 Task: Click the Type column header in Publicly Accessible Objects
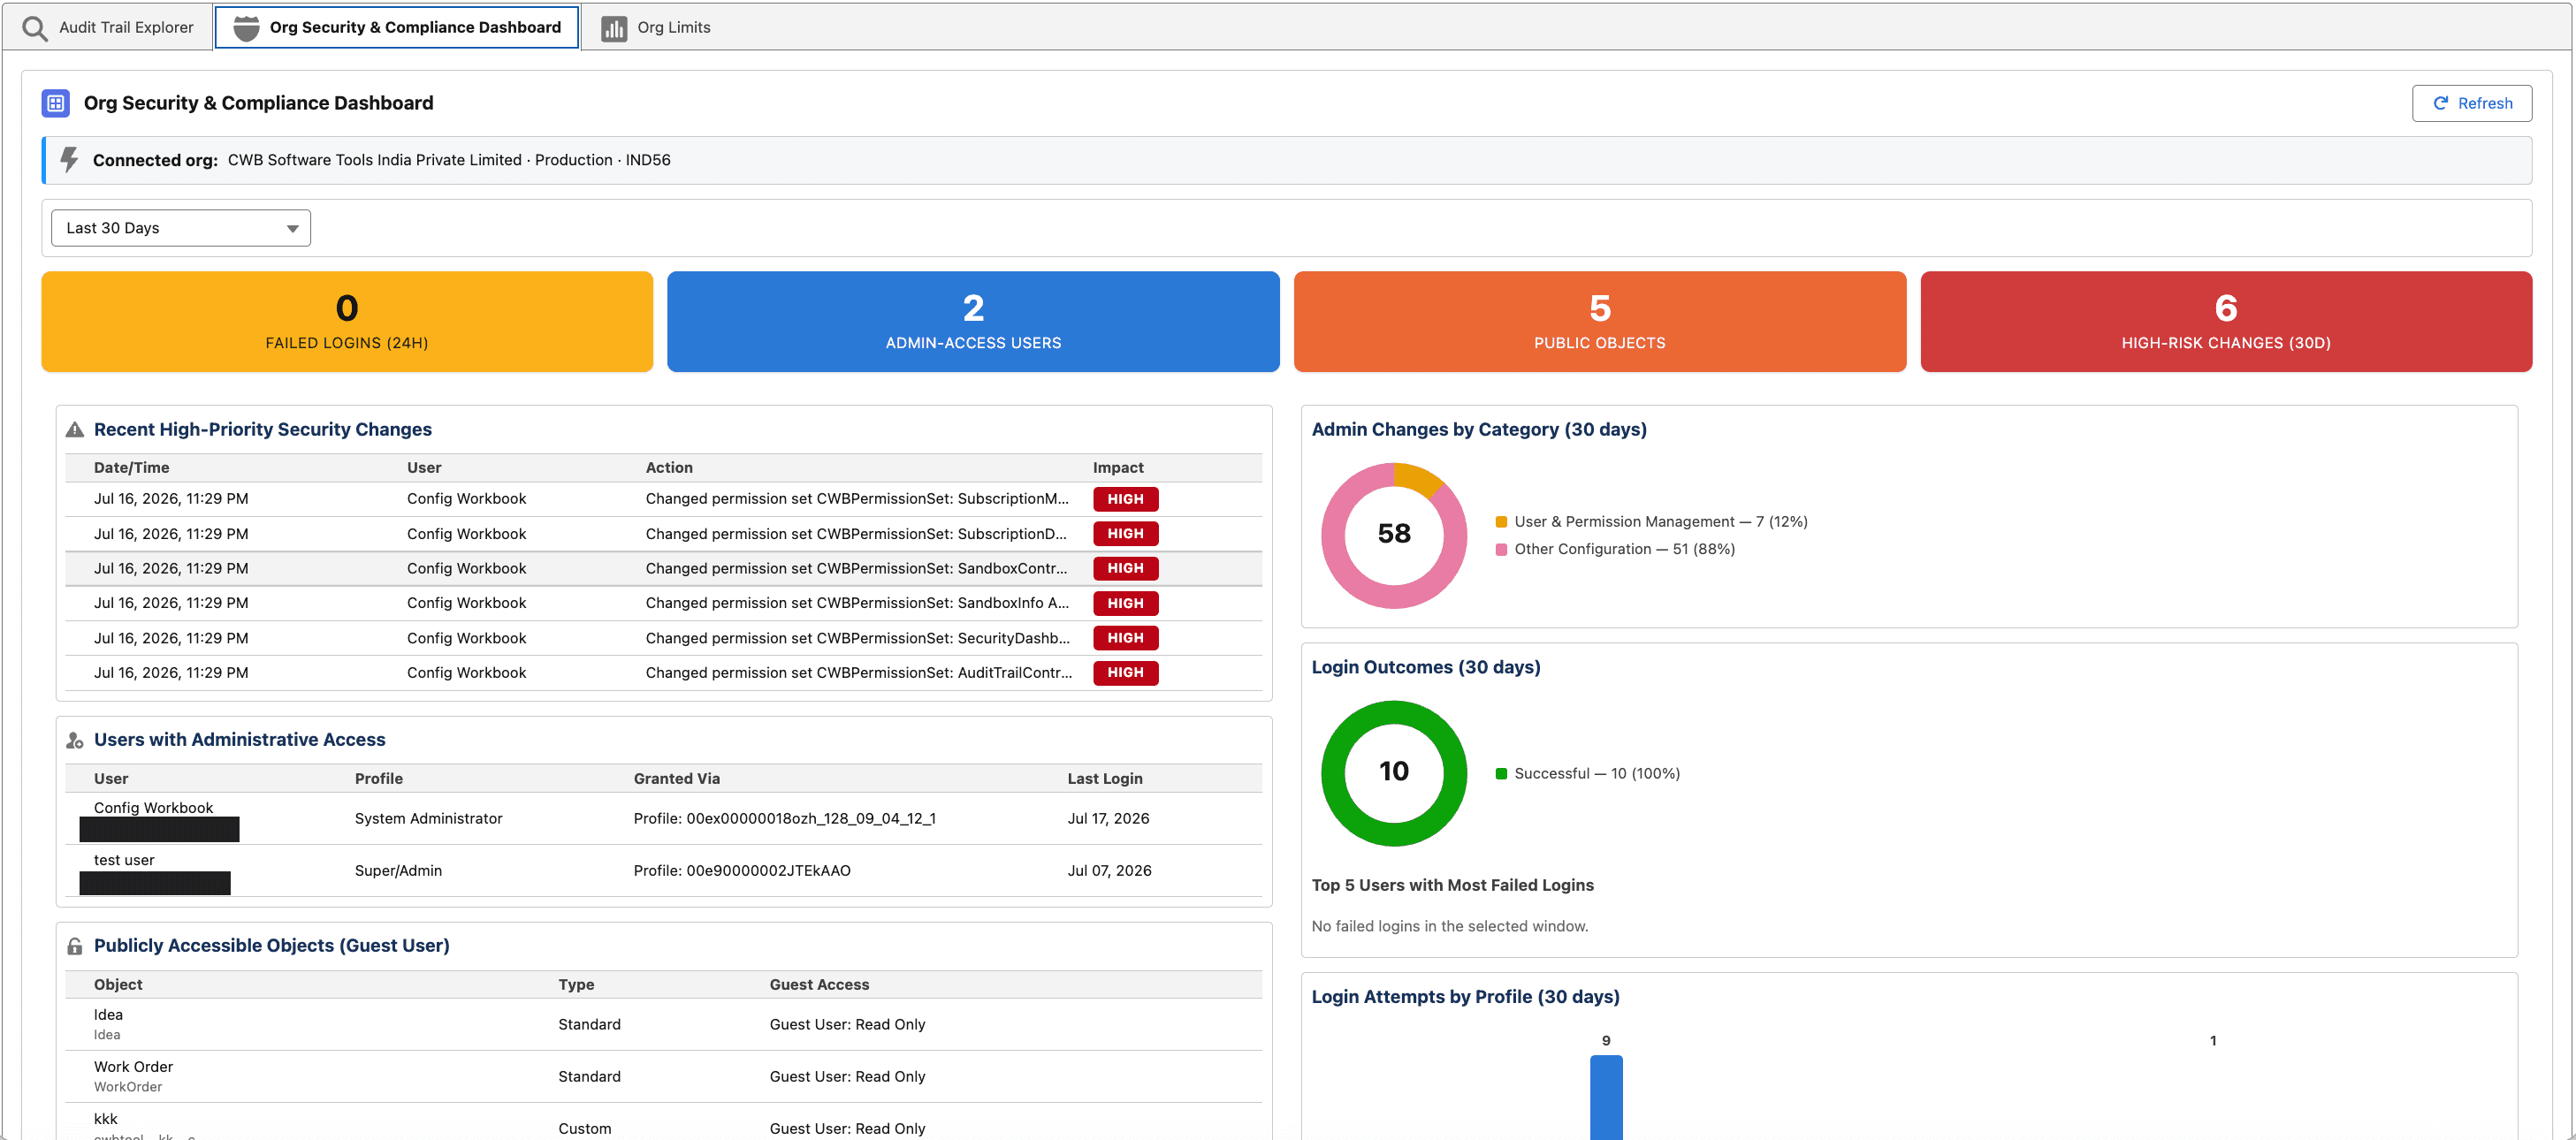576,985
